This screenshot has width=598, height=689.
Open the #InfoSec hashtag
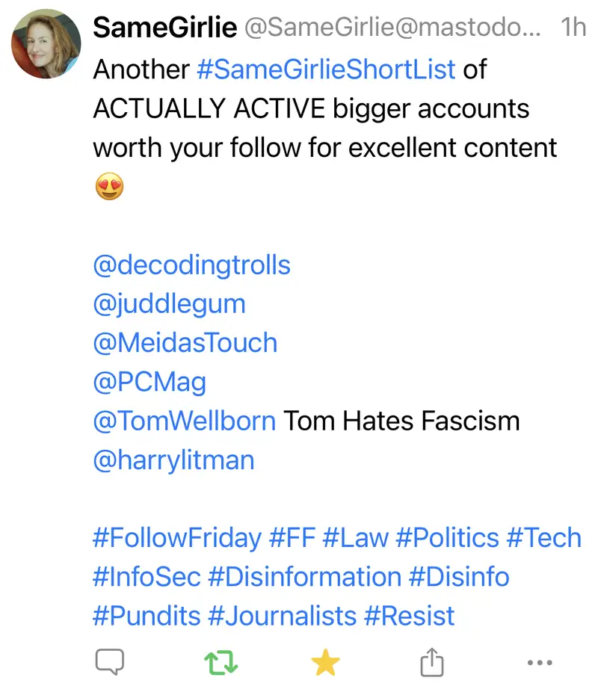pyautogui.click(x=147, y=577)
